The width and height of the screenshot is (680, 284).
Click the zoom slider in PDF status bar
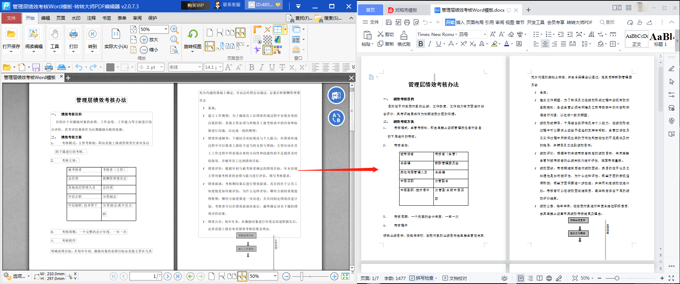point(302,276)
